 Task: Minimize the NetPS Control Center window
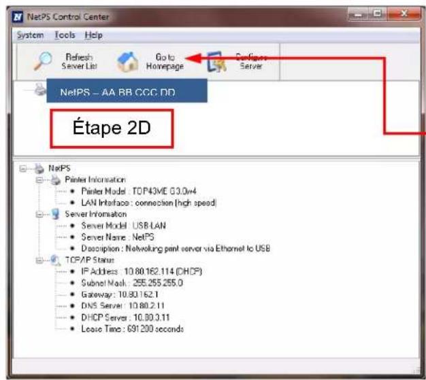(358, 14)
